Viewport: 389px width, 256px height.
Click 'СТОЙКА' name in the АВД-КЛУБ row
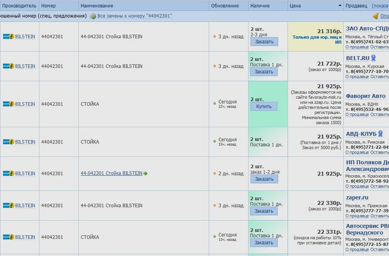[x=90, y=142]
